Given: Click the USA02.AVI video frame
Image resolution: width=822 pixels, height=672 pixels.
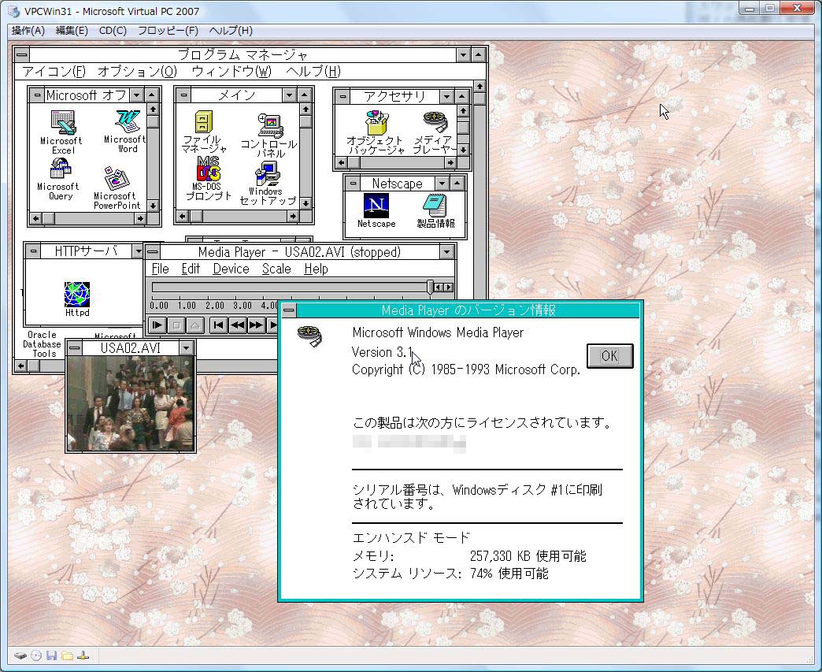Looking at the screenshot, I should 131,403.
